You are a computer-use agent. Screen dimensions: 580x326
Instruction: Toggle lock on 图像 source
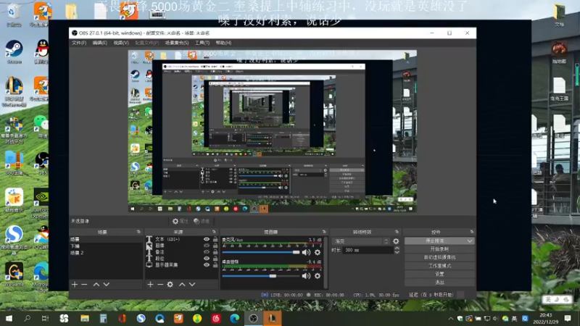click(215, 246)
